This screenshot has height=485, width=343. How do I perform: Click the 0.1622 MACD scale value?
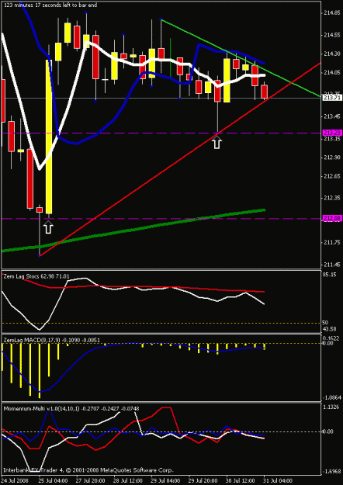331,338
